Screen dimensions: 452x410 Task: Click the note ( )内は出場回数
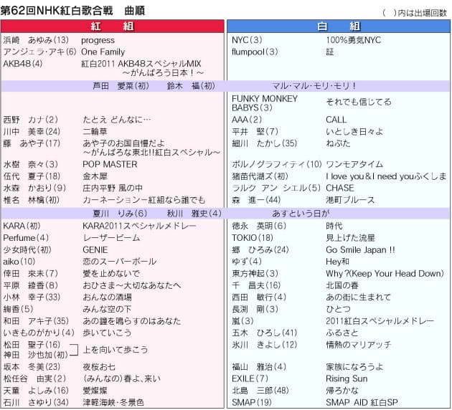point(413,13)
